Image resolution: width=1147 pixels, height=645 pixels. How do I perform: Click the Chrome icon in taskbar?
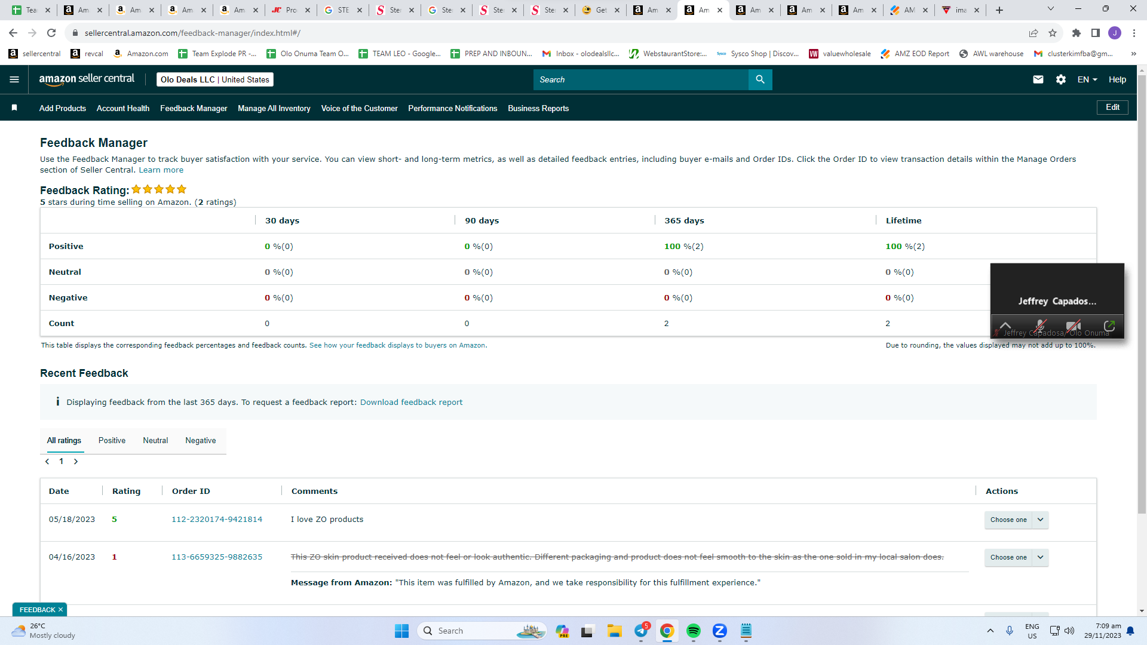point(667,631)
